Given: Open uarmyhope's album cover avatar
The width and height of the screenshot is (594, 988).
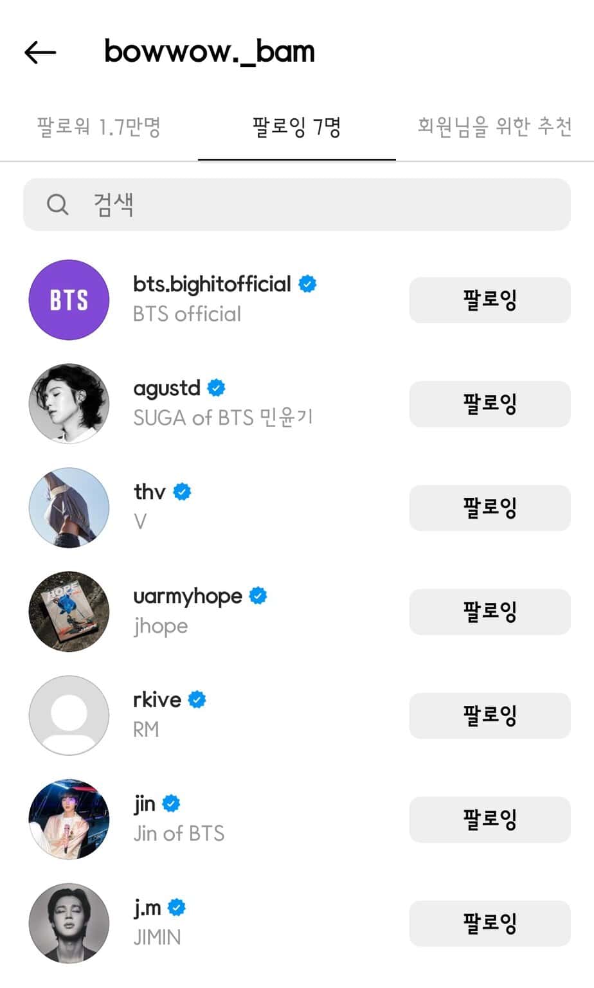Looking at the screenshot, I should click(x=69, y=611).
